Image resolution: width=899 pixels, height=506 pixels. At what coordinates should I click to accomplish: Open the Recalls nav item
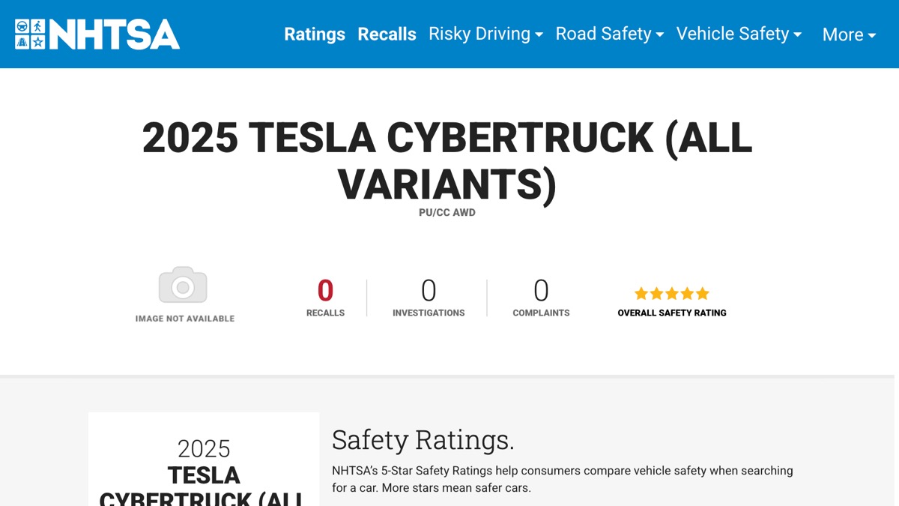(387, 34)
